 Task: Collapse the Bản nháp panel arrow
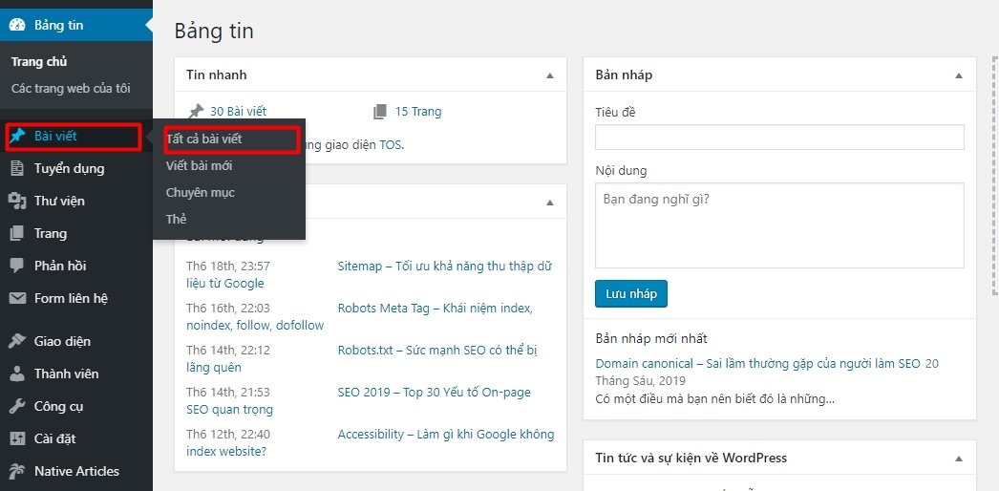coord(958,75)
